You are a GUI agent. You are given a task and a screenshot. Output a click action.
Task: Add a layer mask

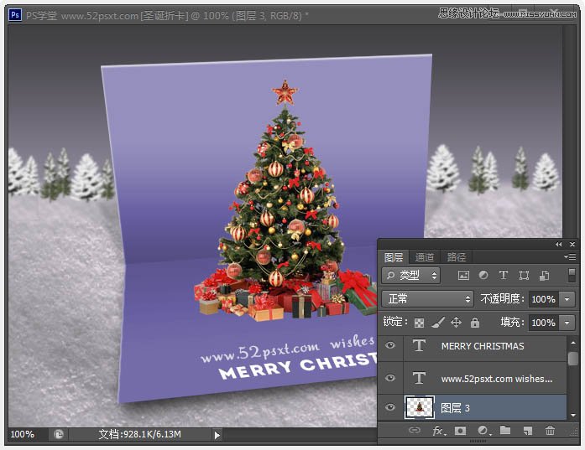[x=460, y=431]
